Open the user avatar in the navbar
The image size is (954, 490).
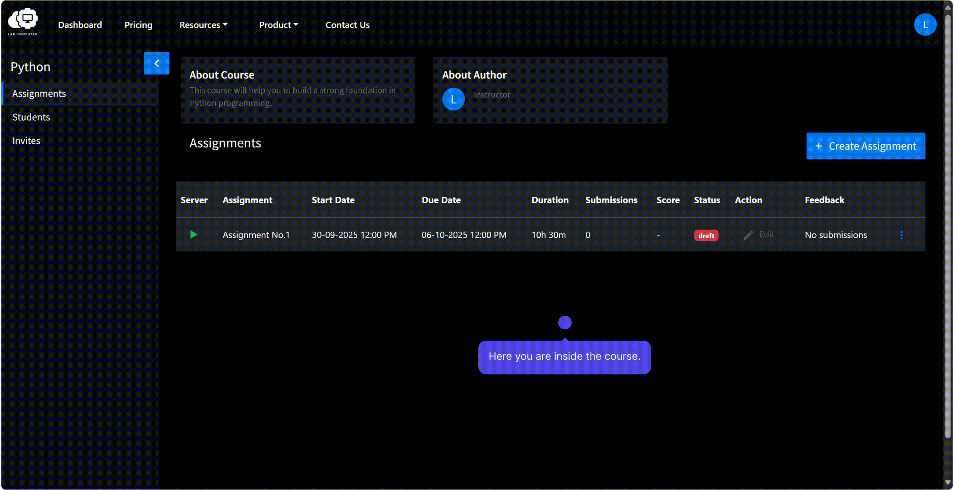pyautogui.click(x=925, y=25)
